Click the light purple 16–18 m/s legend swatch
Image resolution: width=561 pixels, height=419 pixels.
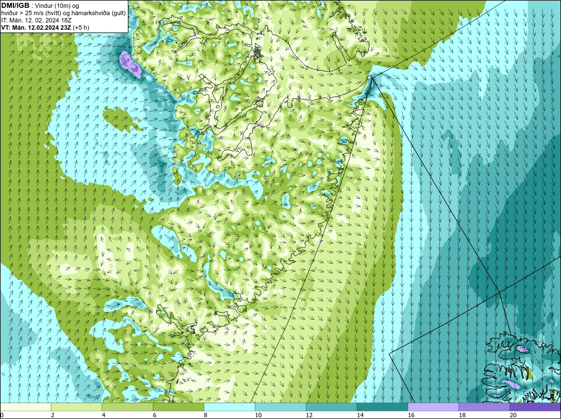[x=433, y=407]
